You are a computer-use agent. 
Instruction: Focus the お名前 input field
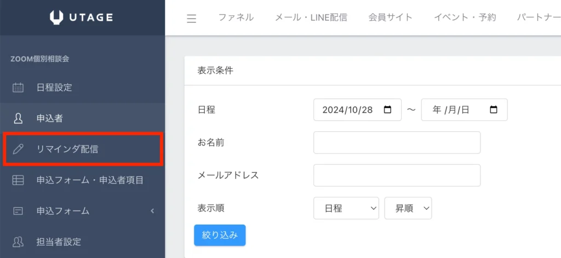(397, 143)
